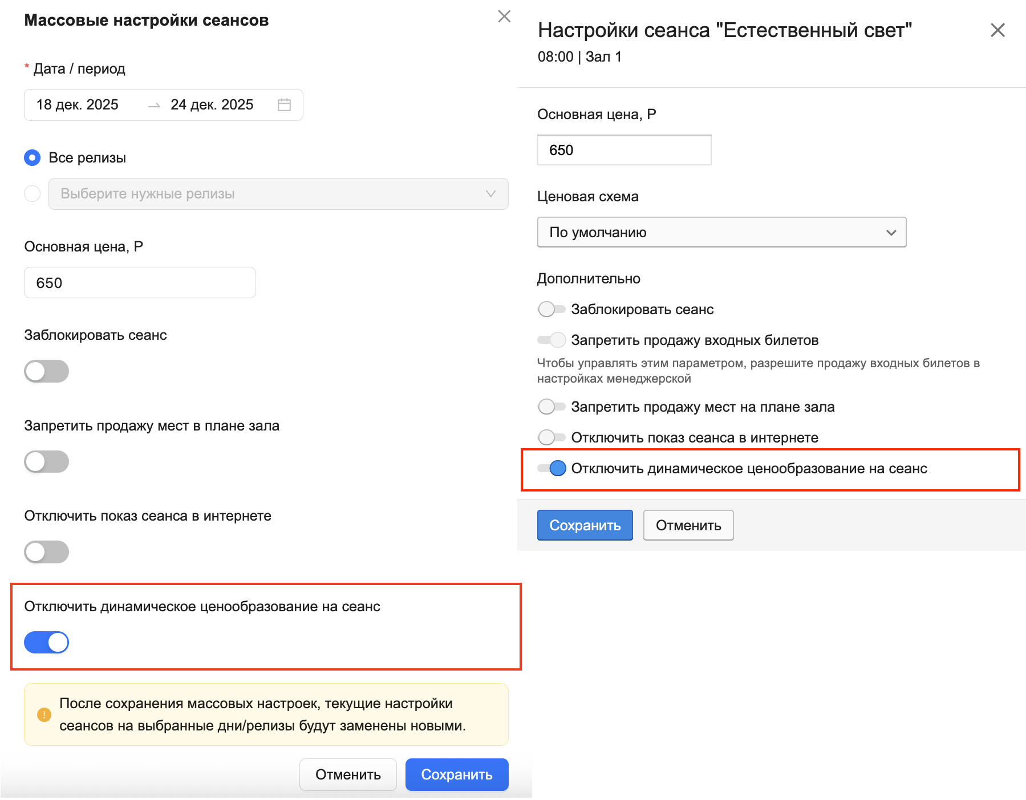Open the calendar icon in date range field

point(284,105)
